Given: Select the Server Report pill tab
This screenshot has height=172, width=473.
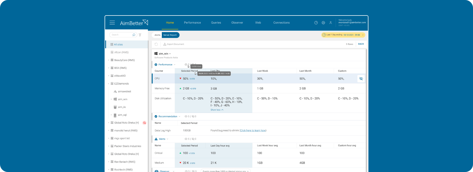Looking at the screenshot, I should tap(170, 35).
